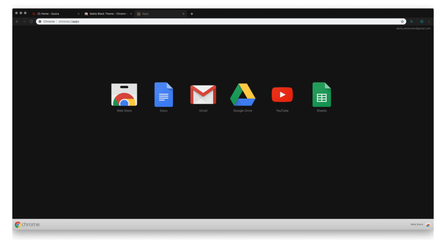Click the second extension icon beside the menu
The height and width of the screenshot is (246, 446).
(x=422, y=22)
